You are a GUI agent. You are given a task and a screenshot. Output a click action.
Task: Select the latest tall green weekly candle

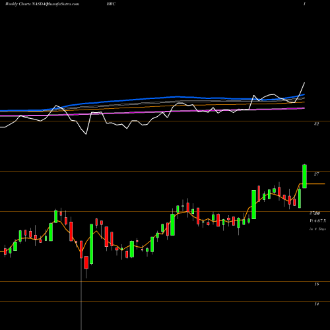tap(304, 176)
